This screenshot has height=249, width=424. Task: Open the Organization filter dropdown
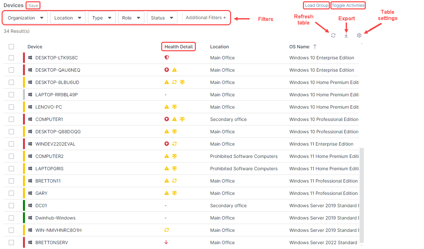tap(25, 18)
